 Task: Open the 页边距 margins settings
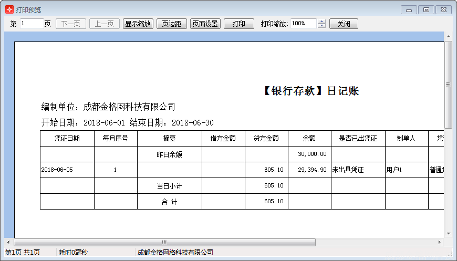pos(171,24)
